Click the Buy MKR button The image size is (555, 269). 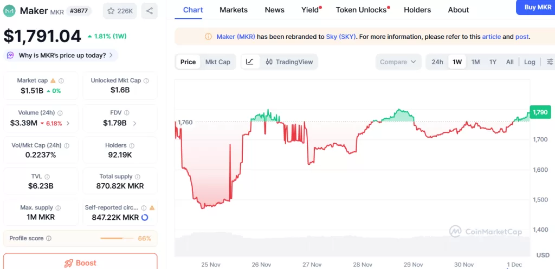(537, 8)
